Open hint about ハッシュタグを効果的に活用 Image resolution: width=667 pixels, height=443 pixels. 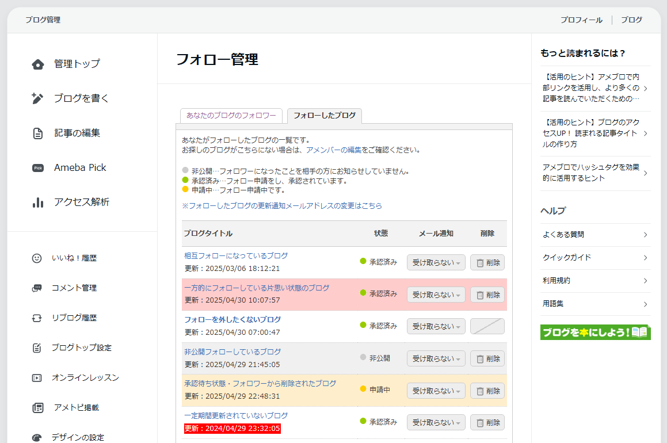595,173
